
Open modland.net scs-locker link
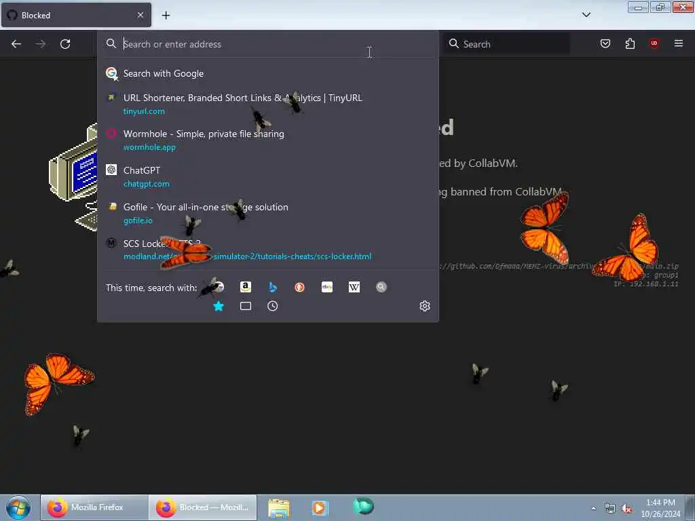click(x=267, y=250)
